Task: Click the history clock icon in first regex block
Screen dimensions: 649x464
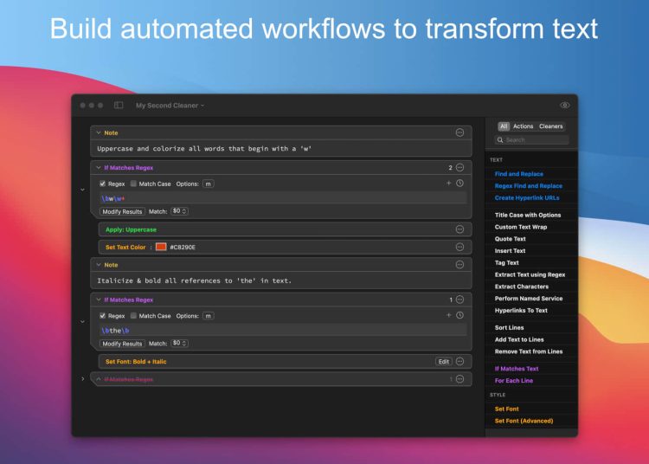Action: tap(459, 184)
